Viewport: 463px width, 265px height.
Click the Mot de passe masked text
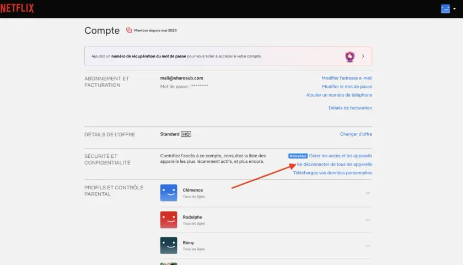(x=184, y=87)
